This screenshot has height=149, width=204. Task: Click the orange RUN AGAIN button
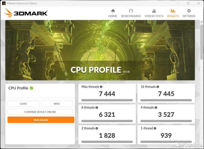point(41,120)
